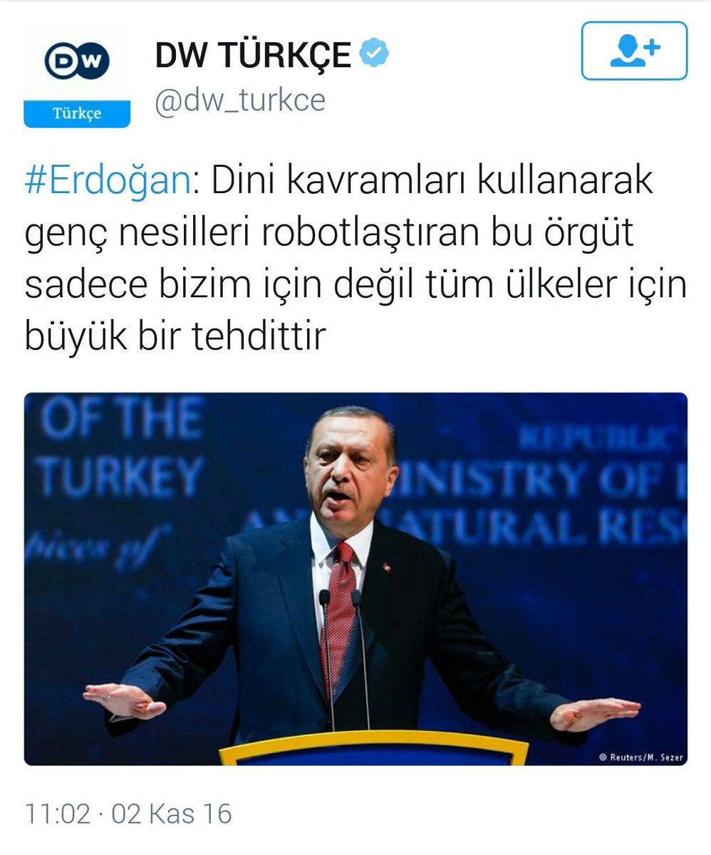Click the 11:02 timestamp
The height and width of the screenshot is (855, 711).
[x=57, y=814]
